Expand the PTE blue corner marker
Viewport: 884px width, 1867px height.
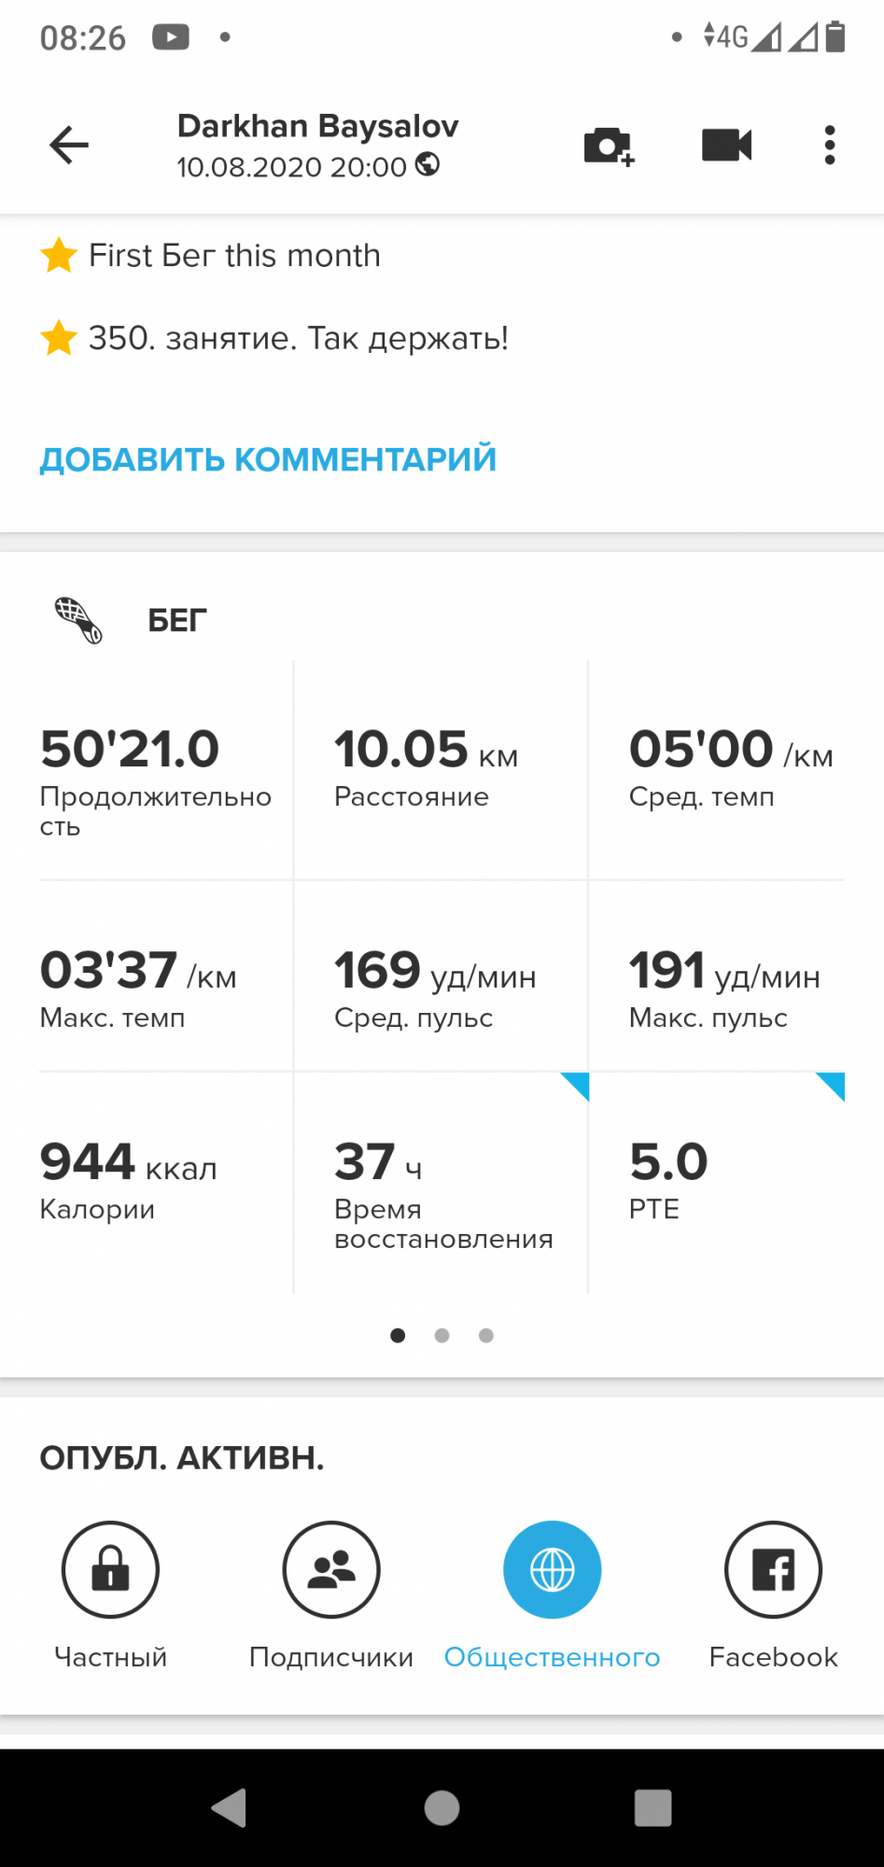pos(833,1085)
